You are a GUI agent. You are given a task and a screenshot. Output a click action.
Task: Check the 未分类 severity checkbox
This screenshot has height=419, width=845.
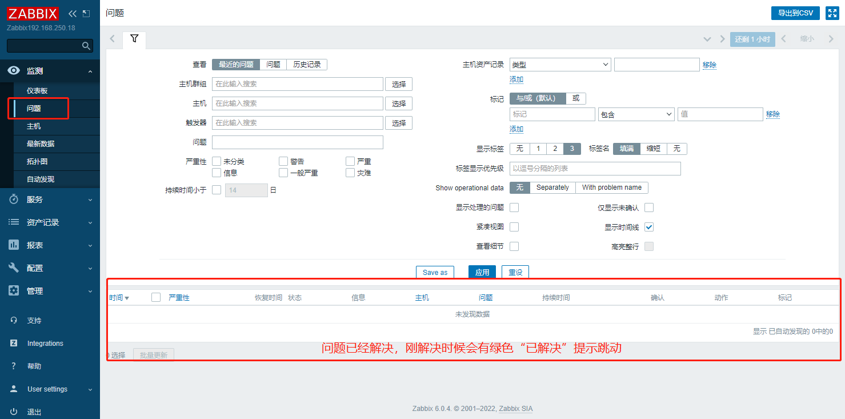click(x=217, y=162)
